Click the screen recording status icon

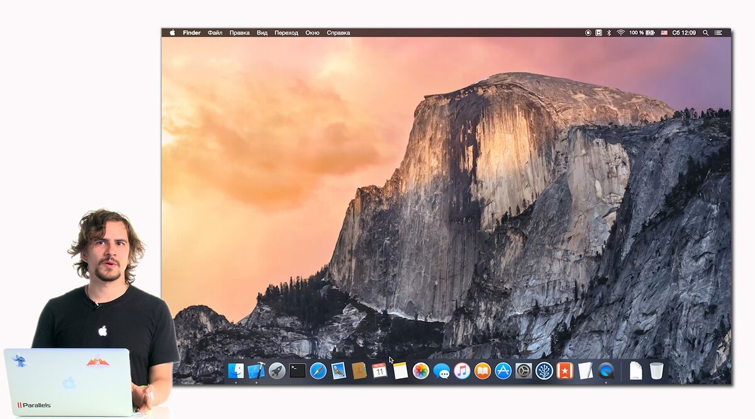pyautogui.click(x=588, y=33)
